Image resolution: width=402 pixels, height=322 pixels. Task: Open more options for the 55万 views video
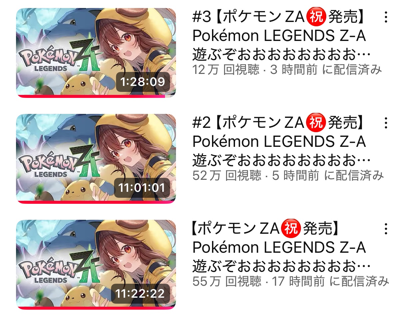[x=386, y=229]
